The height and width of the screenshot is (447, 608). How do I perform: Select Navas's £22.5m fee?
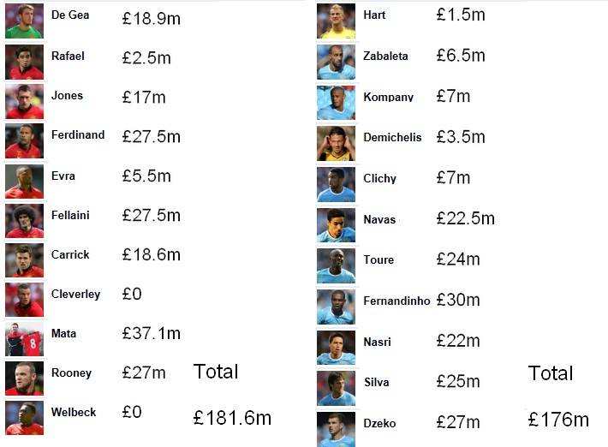(465, 218)
